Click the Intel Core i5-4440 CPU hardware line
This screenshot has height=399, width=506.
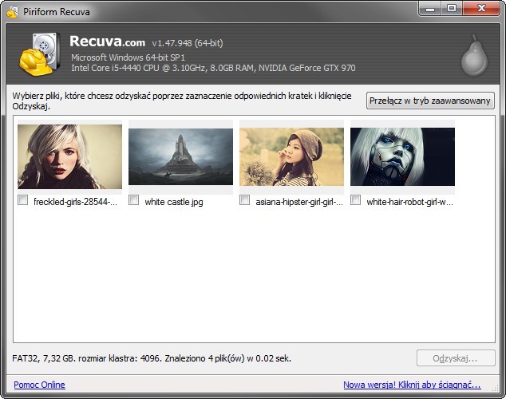(x=213, y=68)
